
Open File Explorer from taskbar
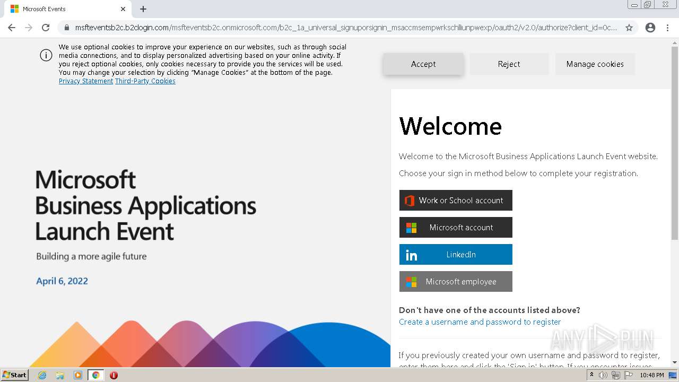60,375
